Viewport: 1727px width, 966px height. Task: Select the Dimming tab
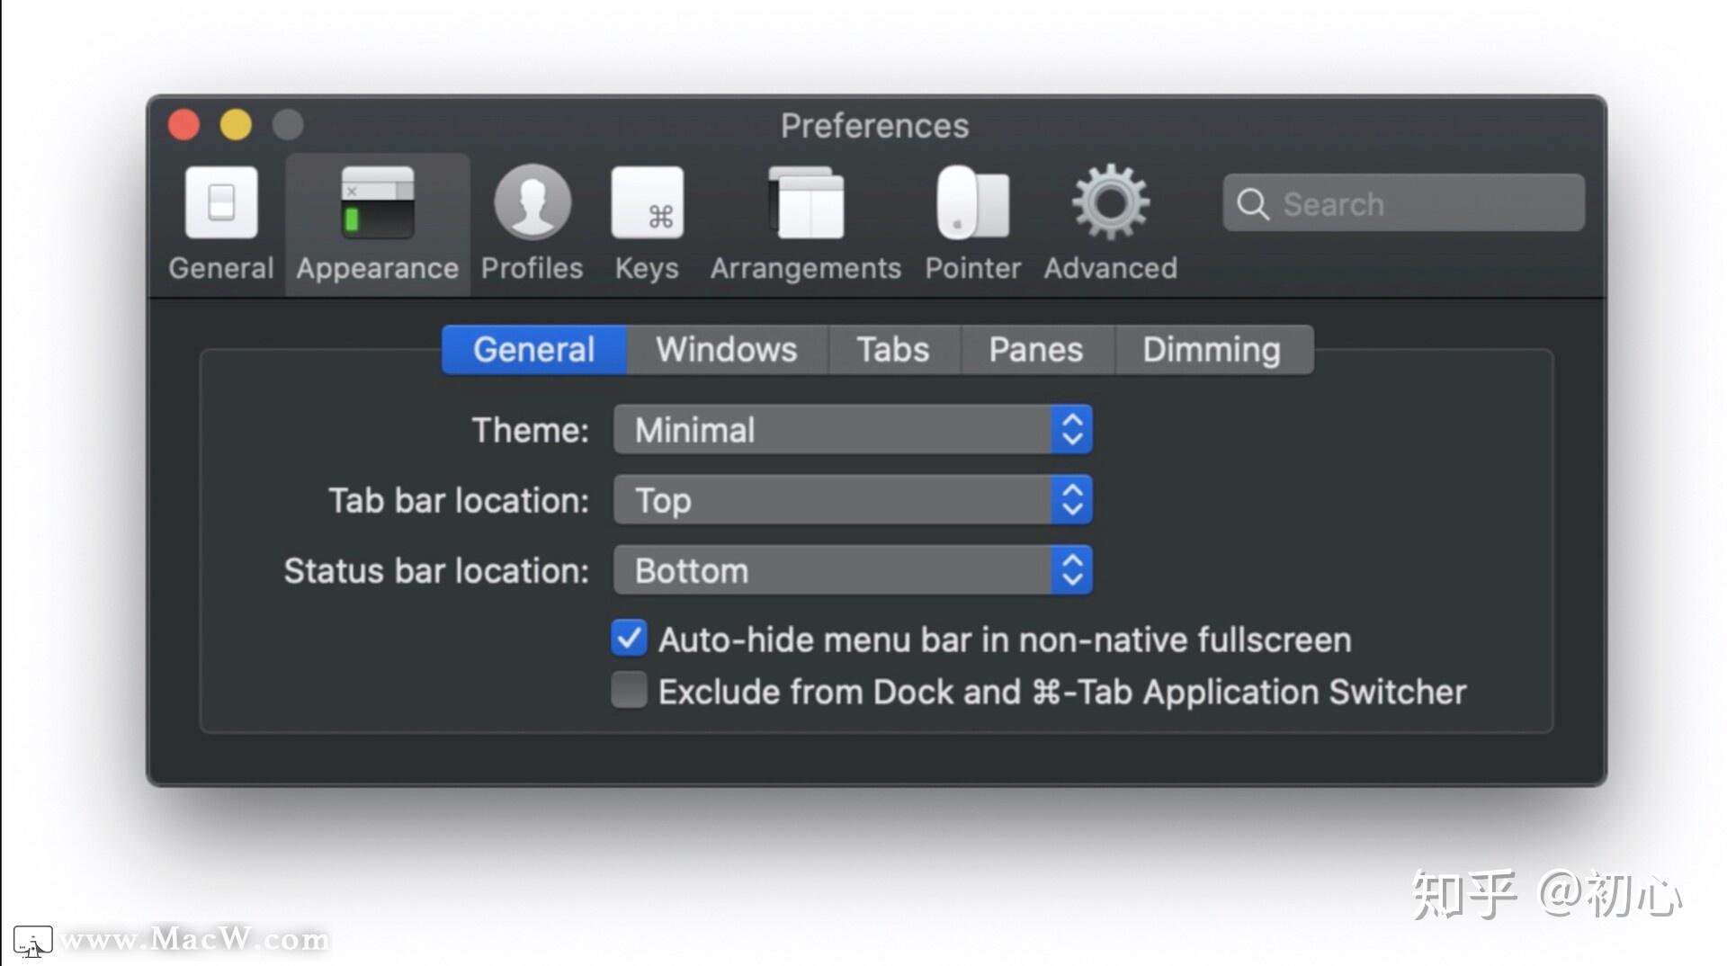pyautogui.click(x=1212, y=349)
